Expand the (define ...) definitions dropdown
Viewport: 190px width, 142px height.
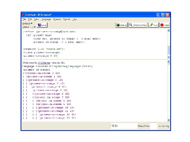click(29, 27)
